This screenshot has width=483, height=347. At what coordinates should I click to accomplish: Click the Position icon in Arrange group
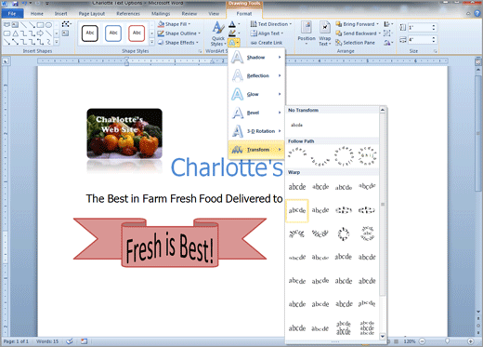pyautogui.click(x=307, y=33)
